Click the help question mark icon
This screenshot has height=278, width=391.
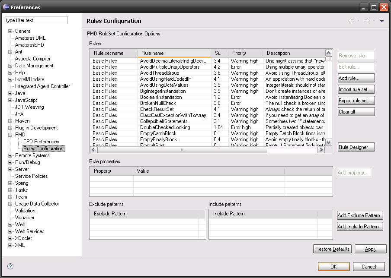click(10, 266)
